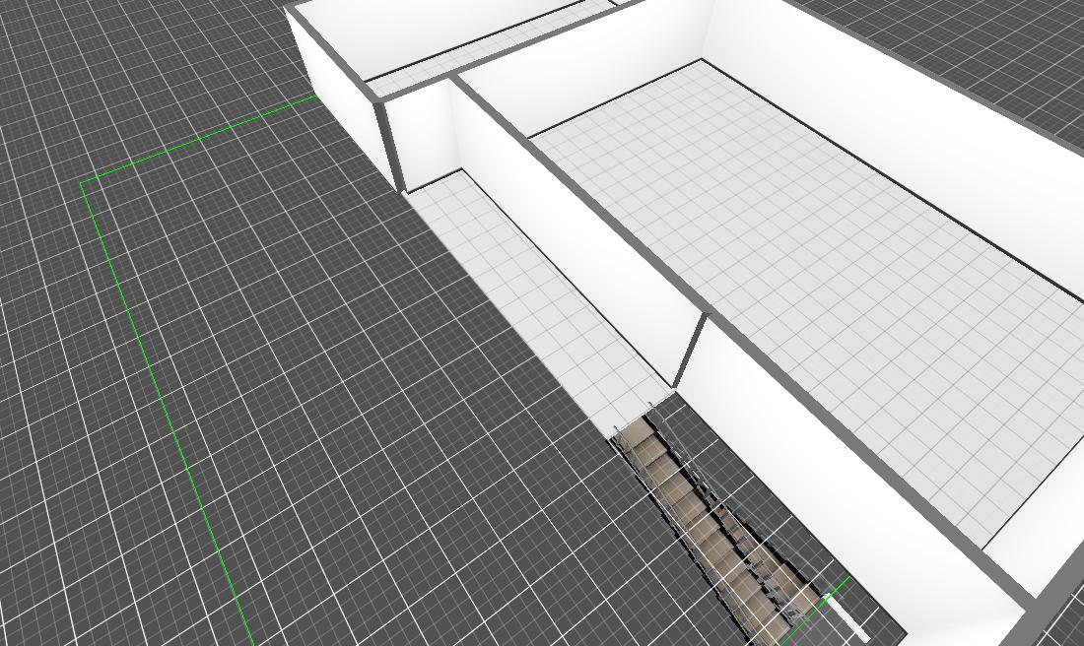Click the green boundary line's top edge
1084x646 pixels.
[197, 140]
